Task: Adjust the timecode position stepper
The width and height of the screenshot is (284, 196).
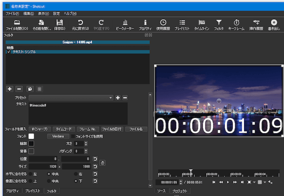Action: (181, 182)
